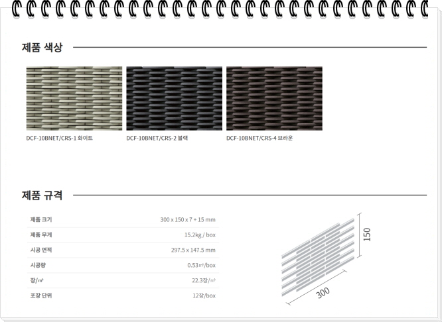Image resolution: width=442 pixels, height=322 pixels.
Task: Click the 300 width dimension label
Action: tap(323, 292)
